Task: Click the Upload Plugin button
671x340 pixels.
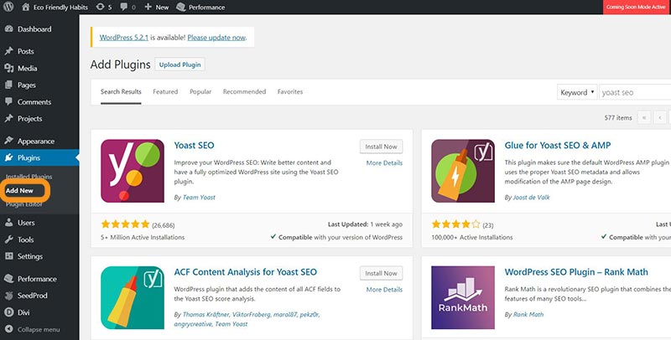Action: pos(179,64)
